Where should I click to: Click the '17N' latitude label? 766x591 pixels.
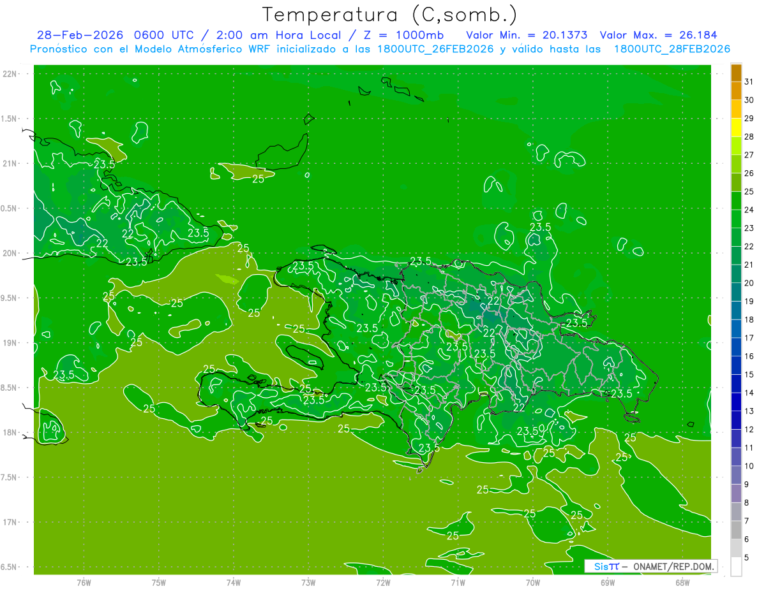coord(10,522)
